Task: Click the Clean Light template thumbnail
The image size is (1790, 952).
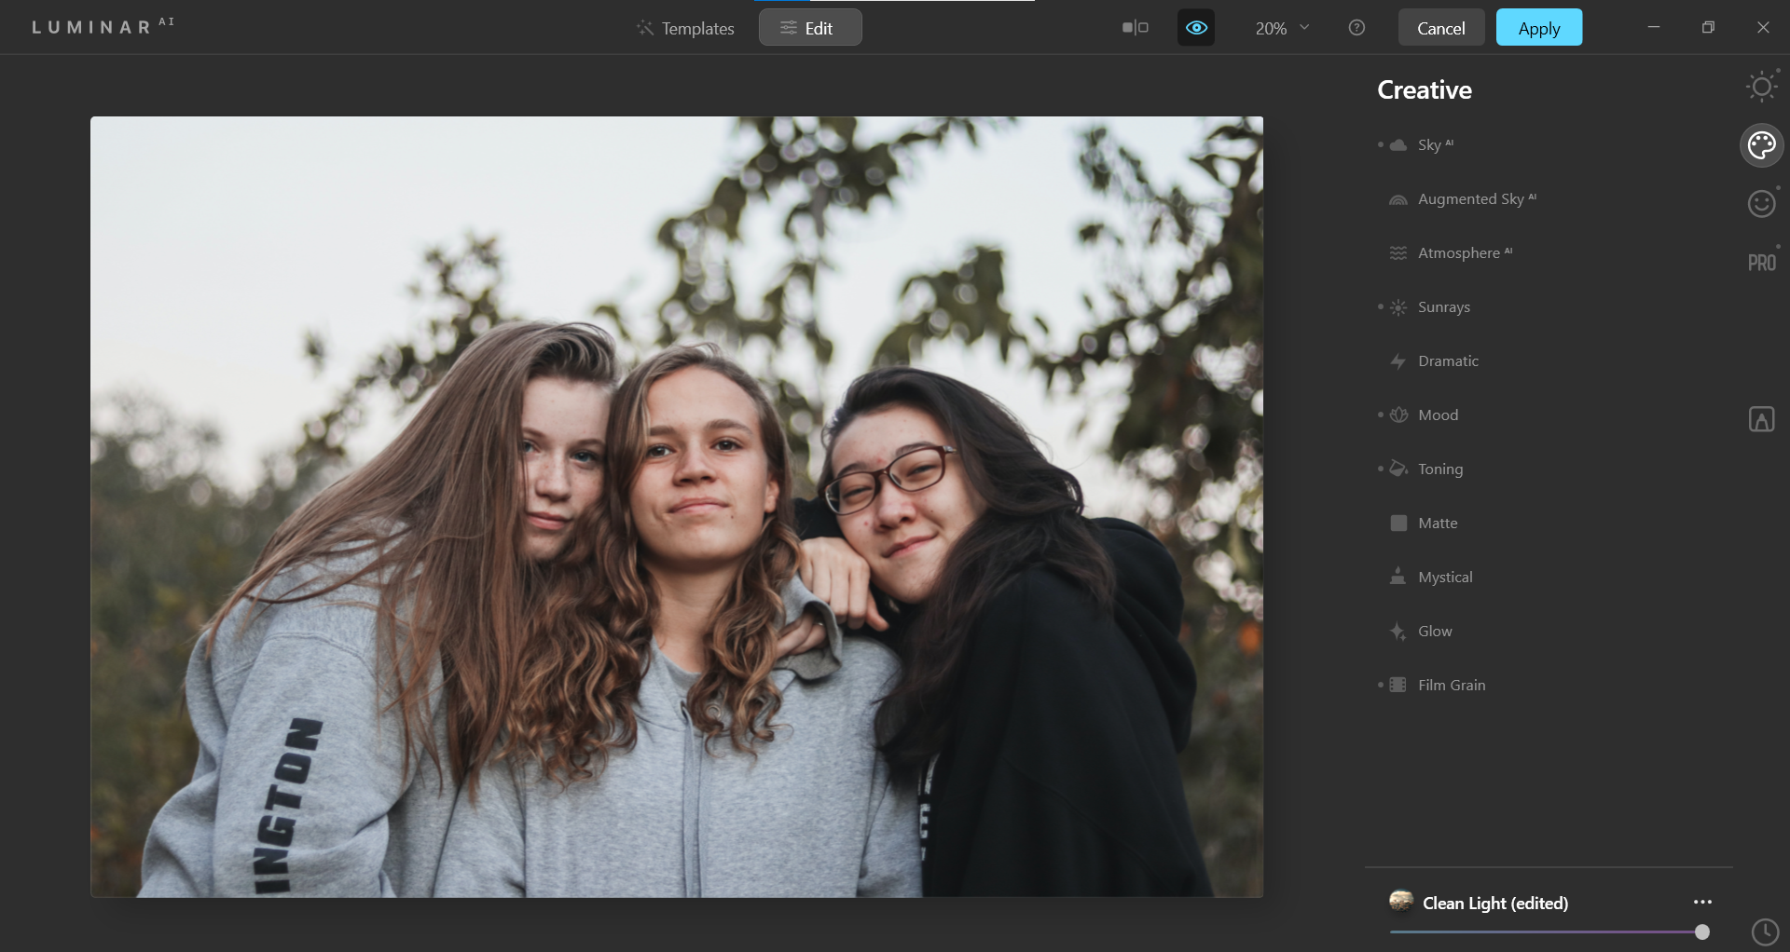Action: pos(1400,901)
